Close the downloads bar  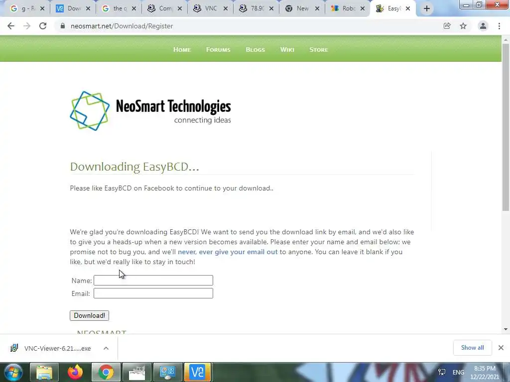pyautogui.click(x=501, y=348)
